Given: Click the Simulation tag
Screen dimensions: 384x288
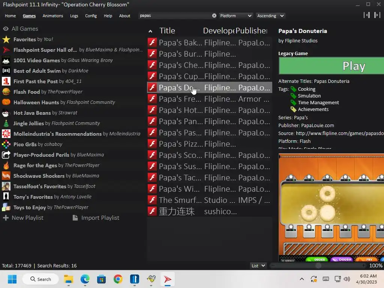Looking at the screenshot, I should point(309,96).
